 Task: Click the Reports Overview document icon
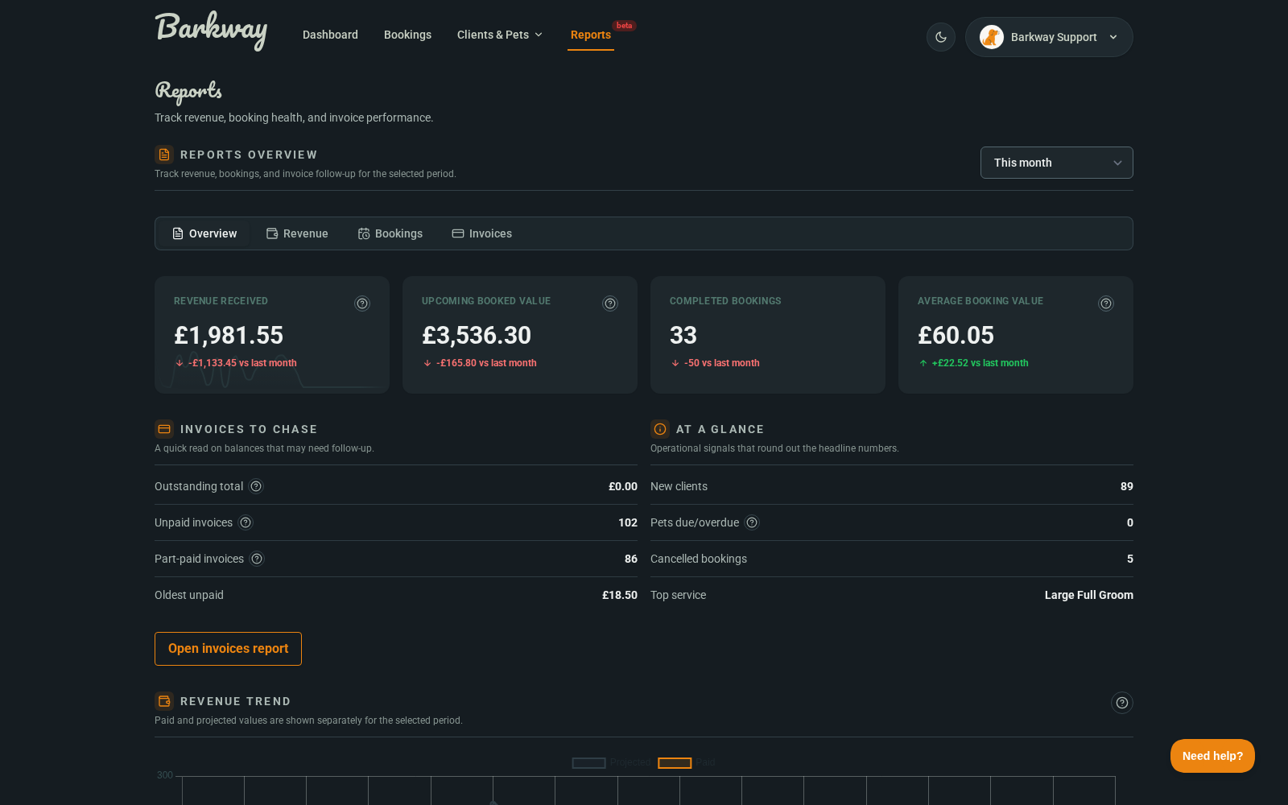click(164, 155)
